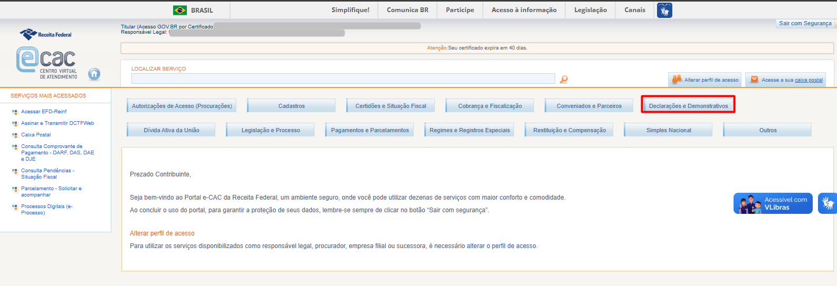Click the Brazil flag icon
Image resolution: width=837 pixels, height=286 pixels.
click(x=180, y=10)
